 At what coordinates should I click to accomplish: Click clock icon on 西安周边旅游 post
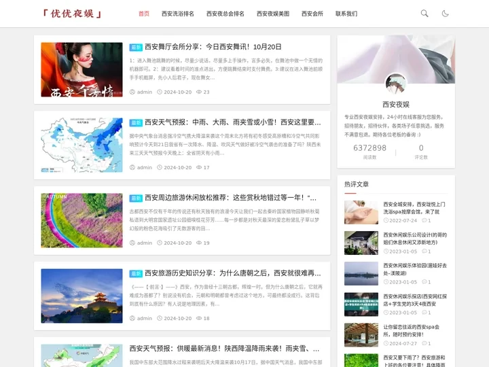[160, 243]
